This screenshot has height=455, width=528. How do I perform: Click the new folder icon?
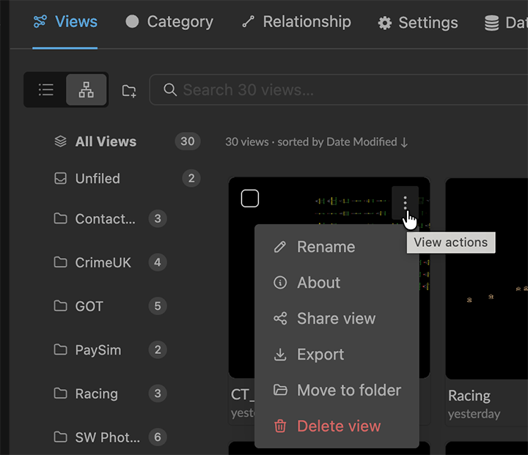pos(129,91)
